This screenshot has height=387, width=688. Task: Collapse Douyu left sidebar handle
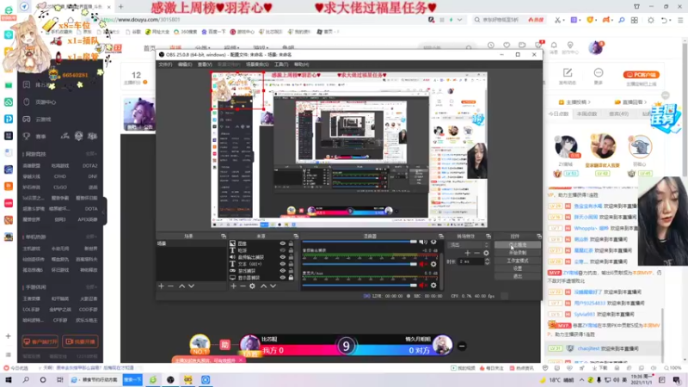click(104, 212)
